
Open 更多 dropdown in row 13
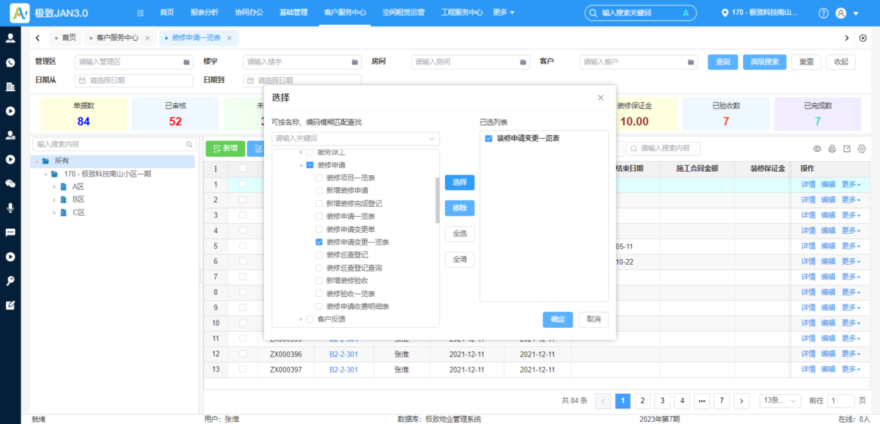(x=851, y=370)
